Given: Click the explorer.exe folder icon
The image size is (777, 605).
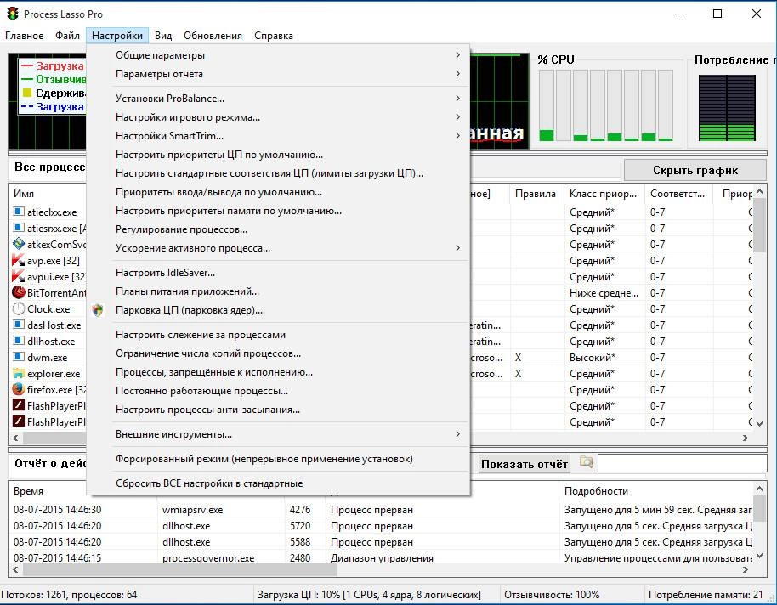Looking at the screenshot, I should (19, 373).
